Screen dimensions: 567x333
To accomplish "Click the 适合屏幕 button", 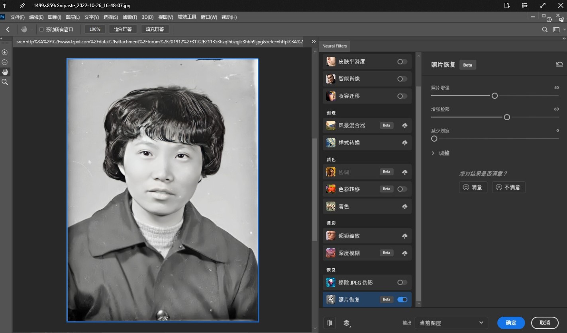I will (x=123, y=29).
